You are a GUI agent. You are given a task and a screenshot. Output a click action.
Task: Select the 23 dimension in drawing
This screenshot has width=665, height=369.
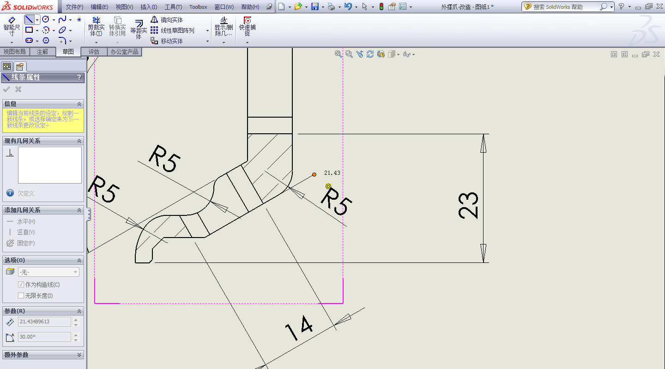point(469,205)
